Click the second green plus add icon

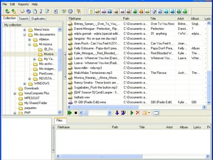14,11
